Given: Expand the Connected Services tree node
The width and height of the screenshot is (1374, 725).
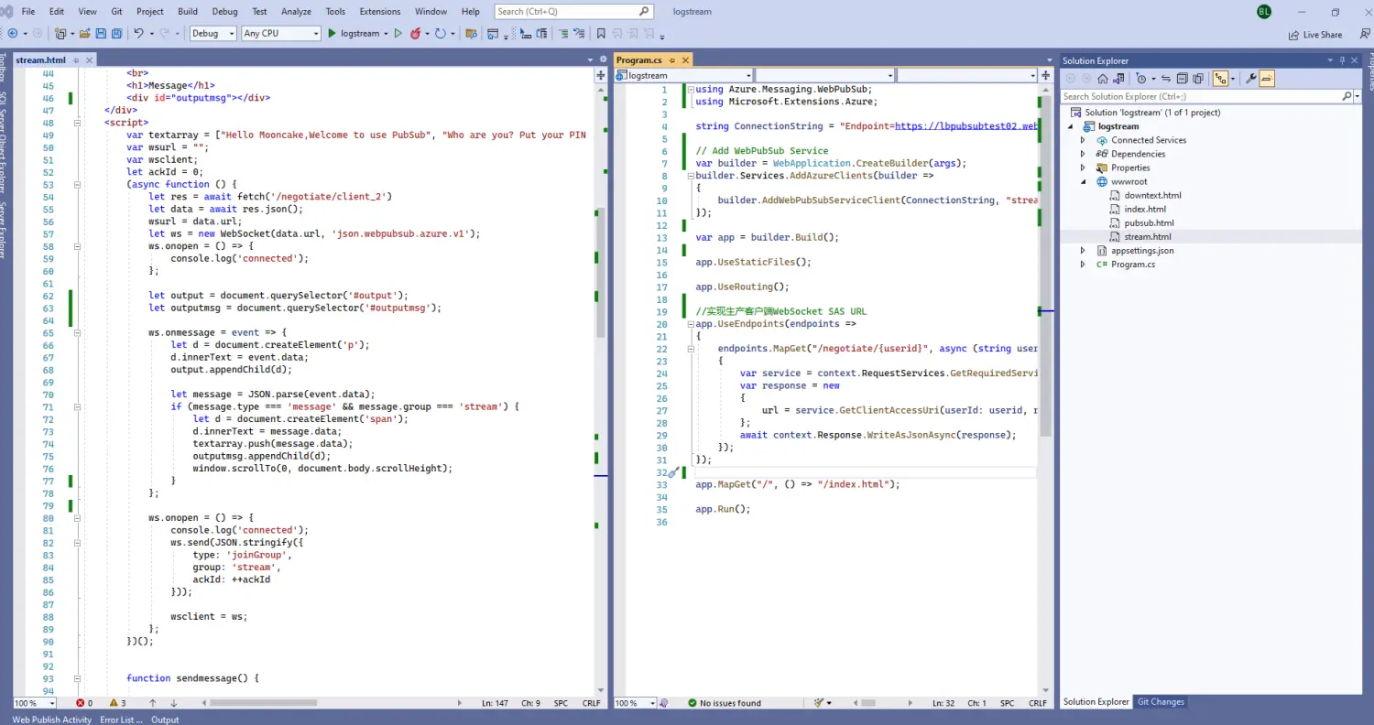Looking at the screenshot, I should (1083, 140).
